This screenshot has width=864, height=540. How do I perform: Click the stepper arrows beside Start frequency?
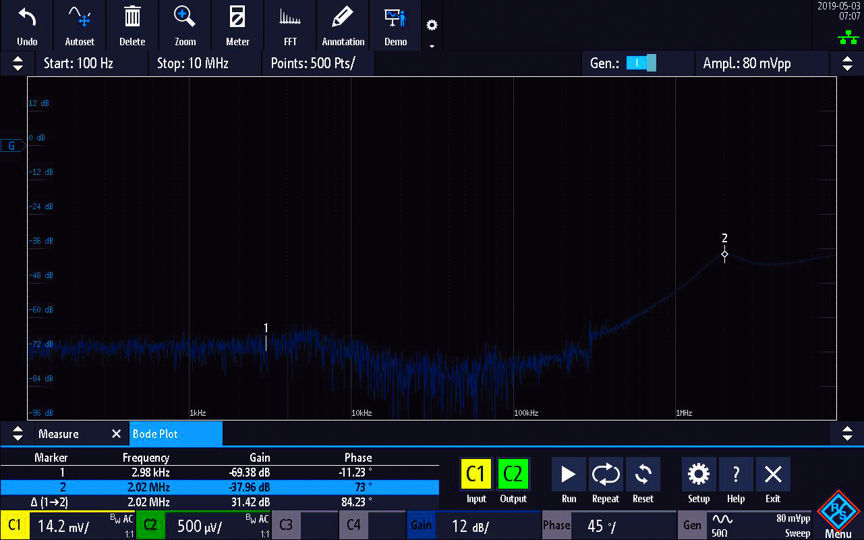click(17, 63)
